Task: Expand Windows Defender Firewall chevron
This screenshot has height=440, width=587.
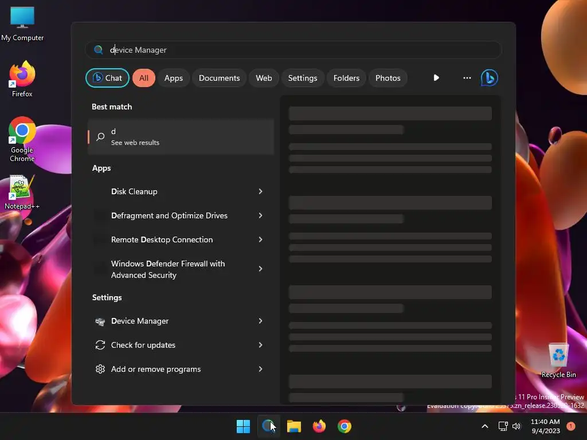Action: pyautogui.click(x=261, y=269)
